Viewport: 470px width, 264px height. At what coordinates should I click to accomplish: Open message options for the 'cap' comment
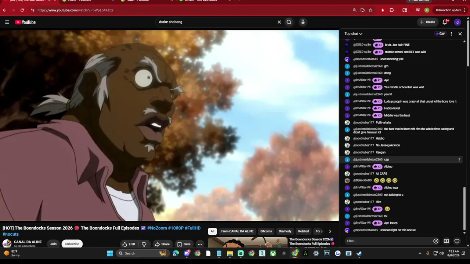(459, 159)
